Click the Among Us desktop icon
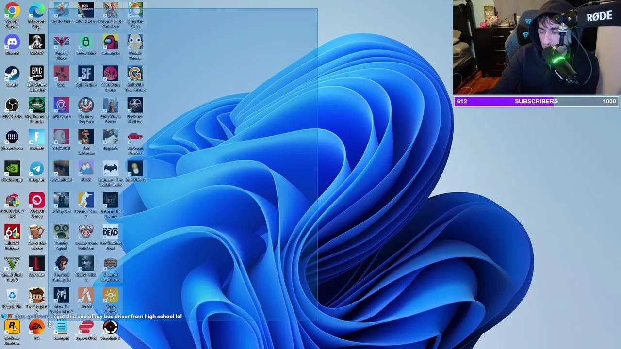621x349 pixels. point(111,45)
